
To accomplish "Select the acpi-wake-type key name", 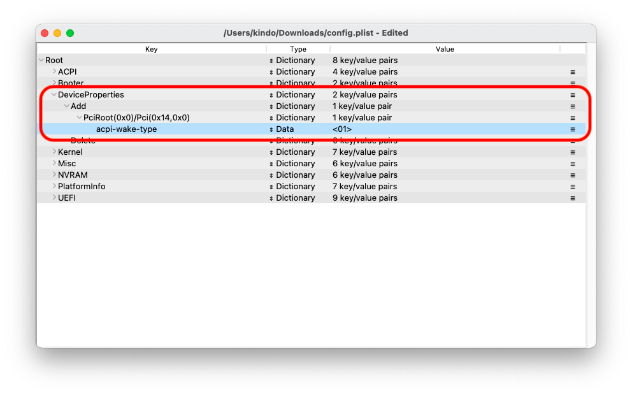I will (x=127, y=129).
